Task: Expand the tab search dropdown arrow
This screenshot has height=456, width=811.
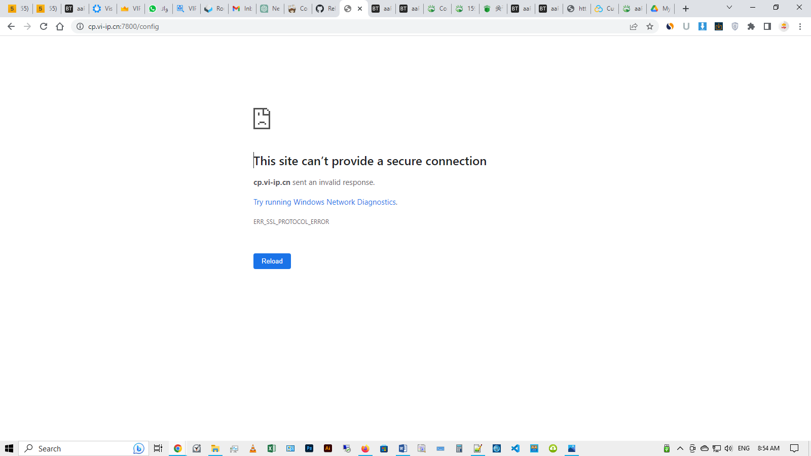Action: 729,8
